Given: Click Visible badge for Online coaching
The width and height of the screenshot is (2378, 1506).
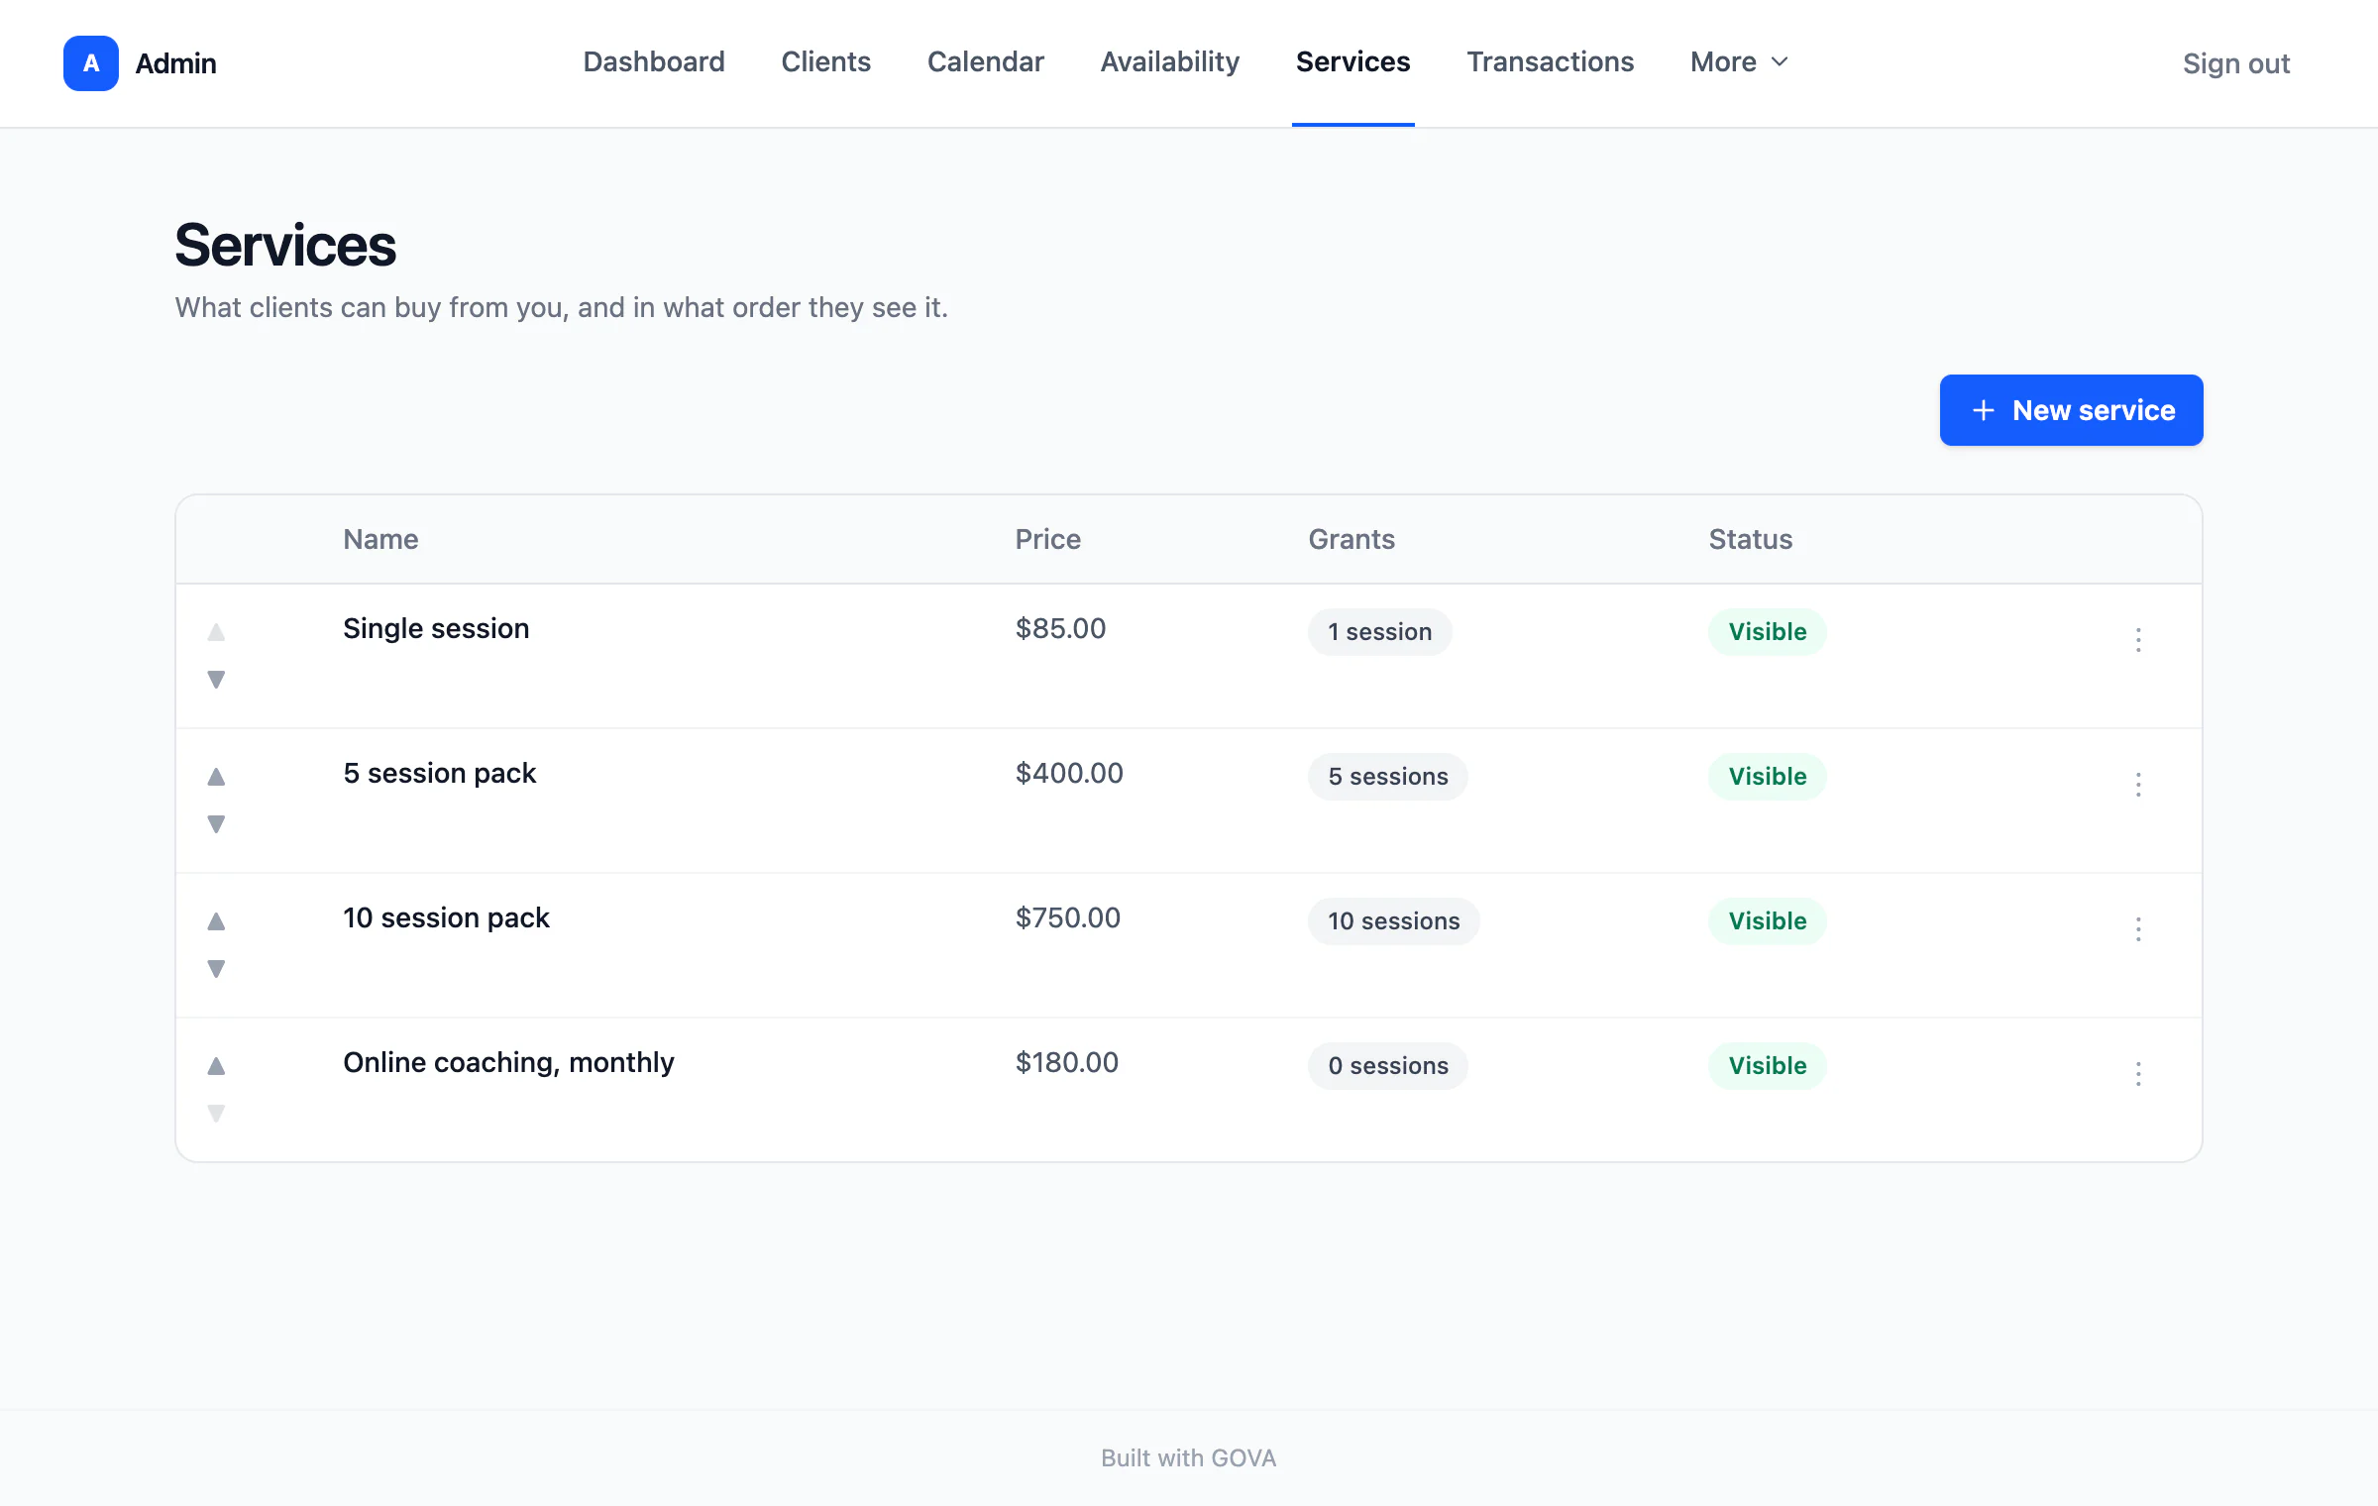Looking at the screenshot, I should (1767, 1066).
